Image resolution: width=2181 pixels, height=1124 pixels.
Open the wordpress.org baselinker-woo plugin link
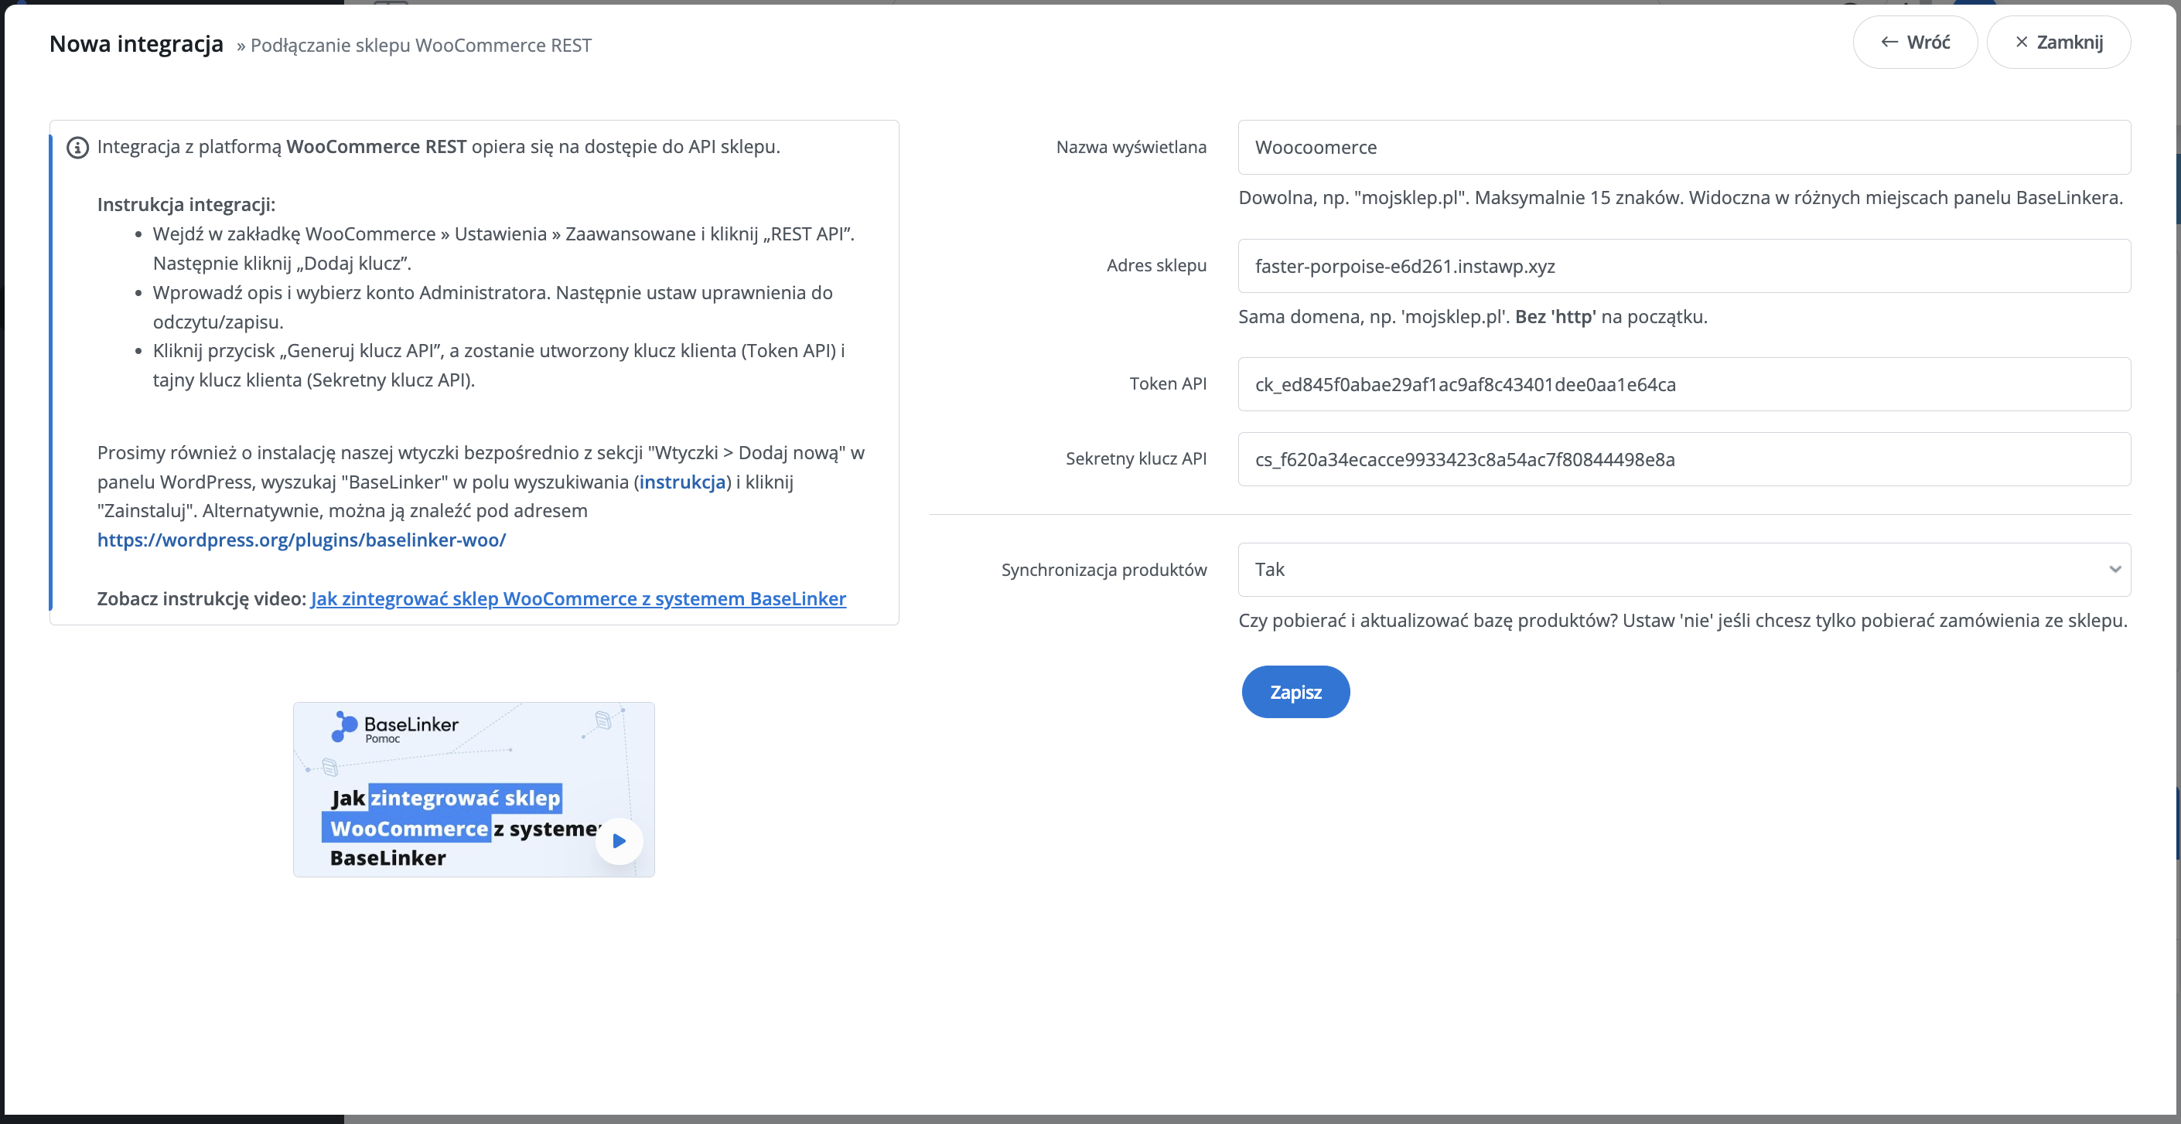(302, 540)
